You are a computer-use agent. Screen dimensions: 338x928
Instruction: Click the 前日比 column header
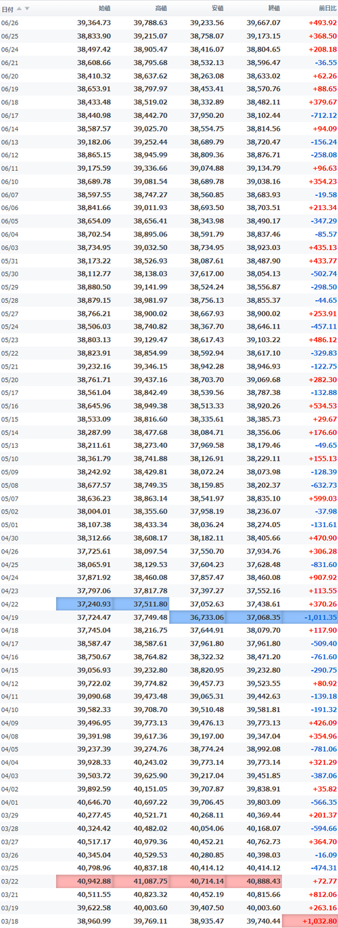click(327, 9)
